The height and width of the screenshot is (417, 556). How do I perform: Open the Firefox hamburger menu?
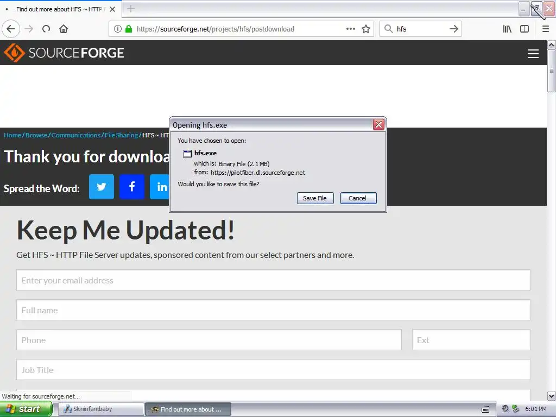[x=546, y=29]
